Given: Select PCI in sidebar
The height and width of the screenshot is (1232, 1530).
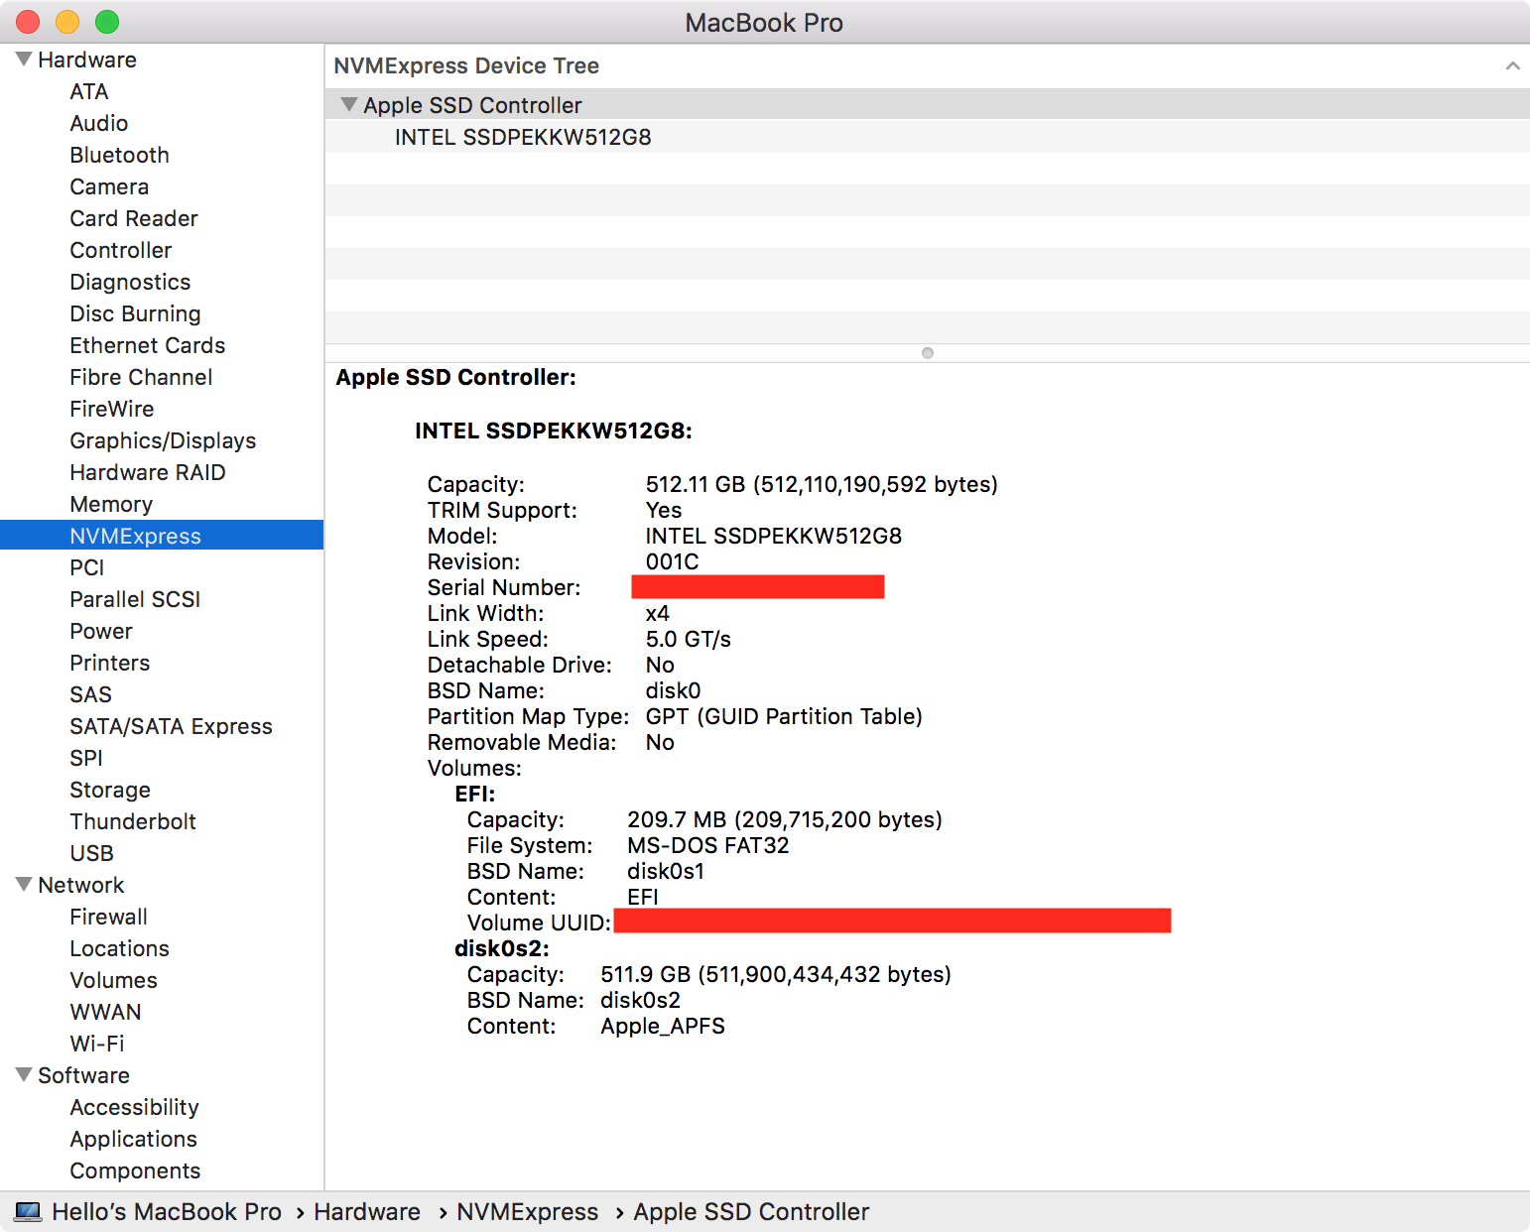Looking at the screenshot, I should 86,567.
